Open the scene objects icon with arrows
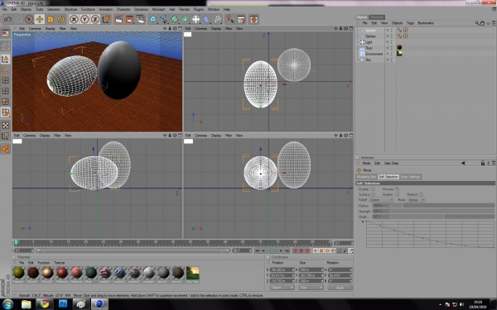Screen dimensions: 497x310 pos(196,19)
